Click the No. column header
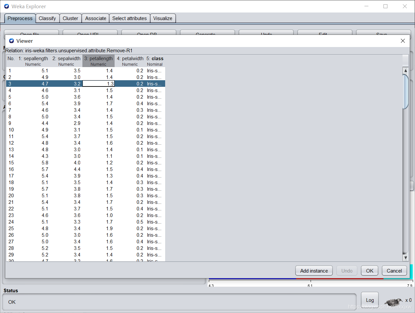 [11, 61]
